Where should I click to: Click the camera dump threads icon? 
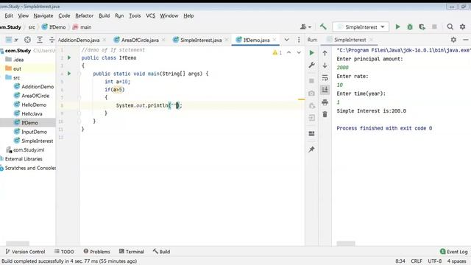pyautogui.click(x=311, y=93)
